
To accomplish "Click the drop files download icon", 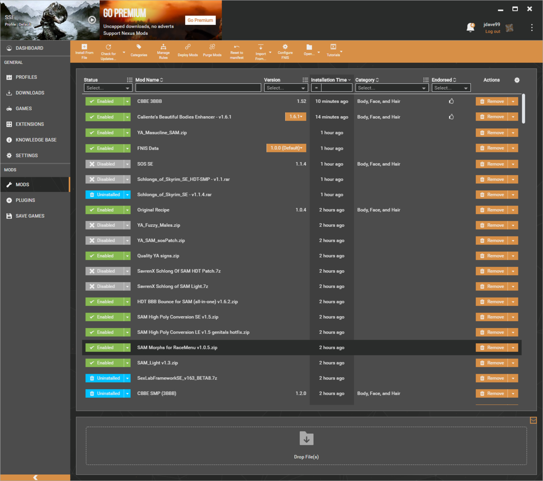I will (306, 438).
